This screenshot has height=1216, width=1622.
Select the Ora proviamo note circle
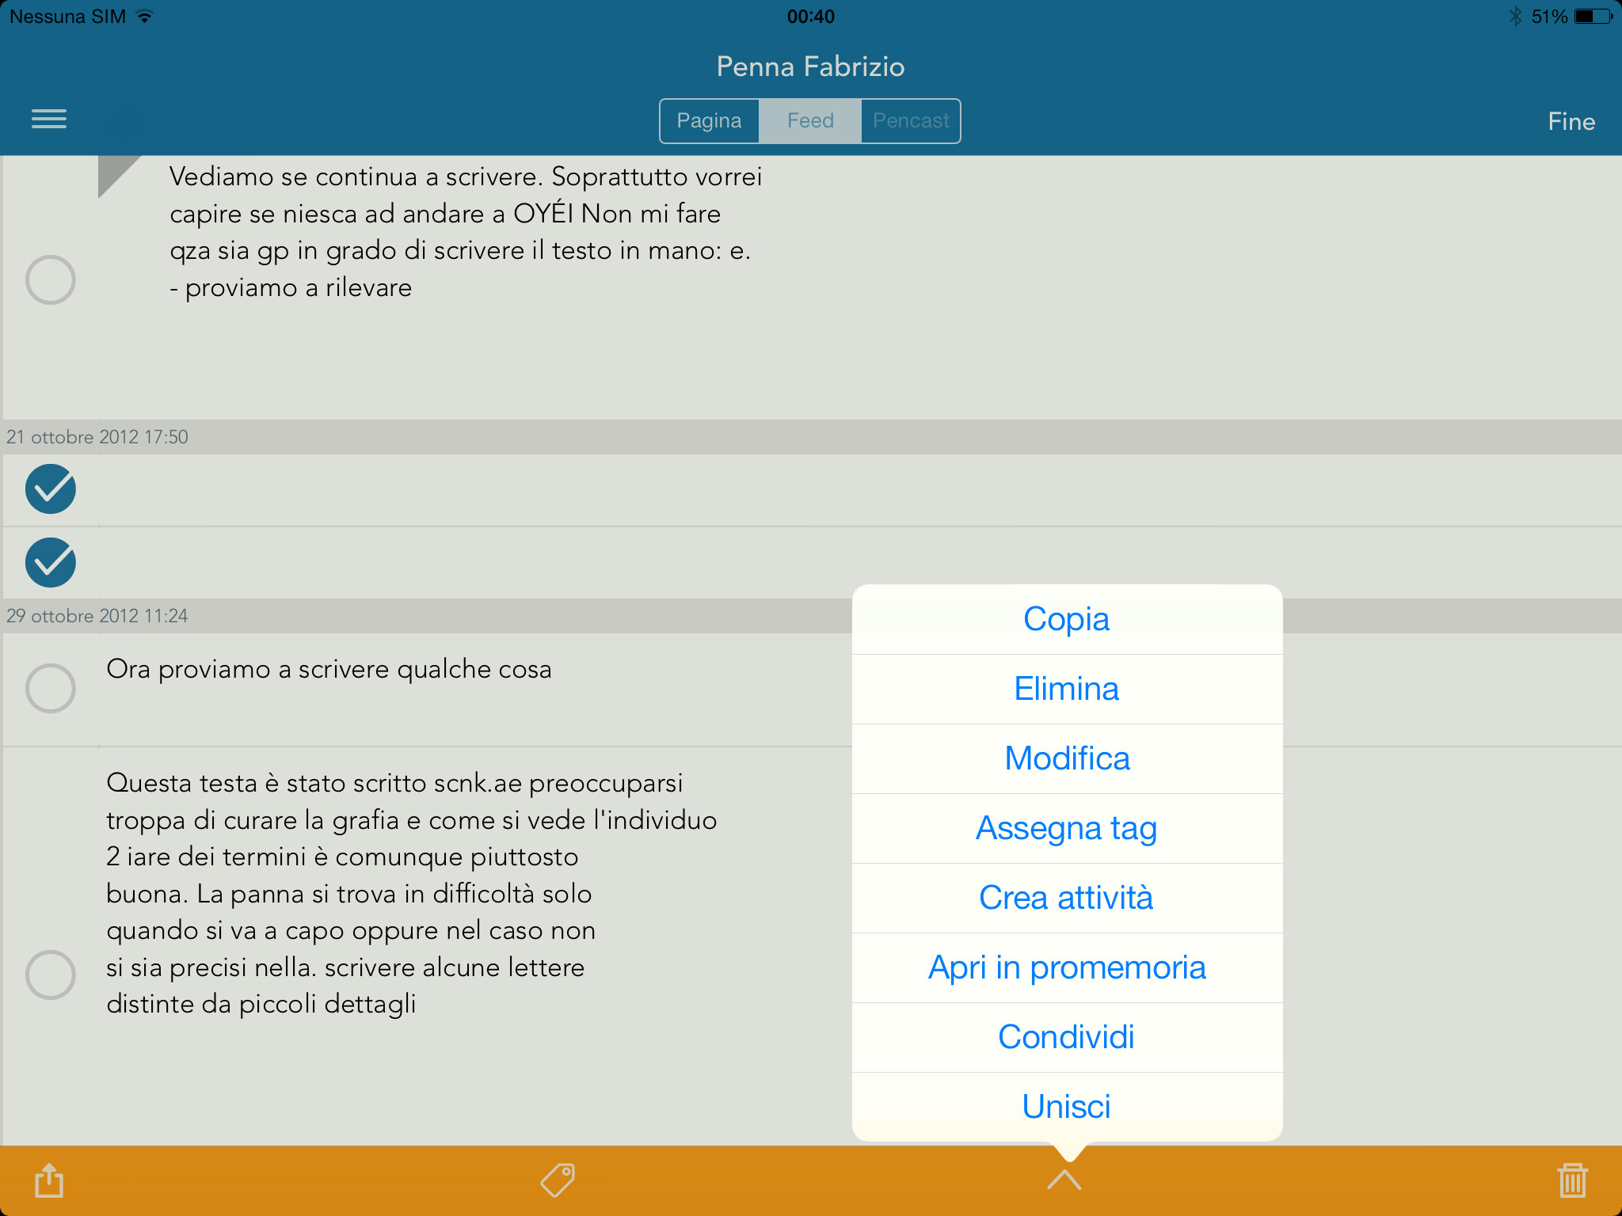[51, 688]
